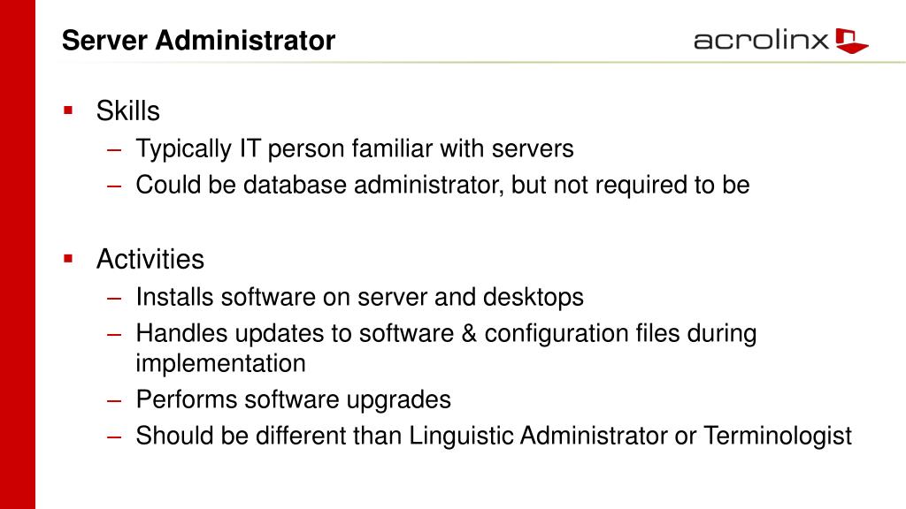
Task: Select the "Server Administrator" slide title
Action: pyautogui.click(x=199, y=41)
